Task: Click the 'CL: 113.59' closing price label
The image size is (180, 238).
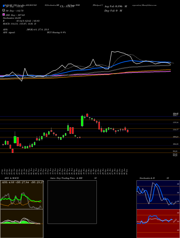Action: (67, 6)
